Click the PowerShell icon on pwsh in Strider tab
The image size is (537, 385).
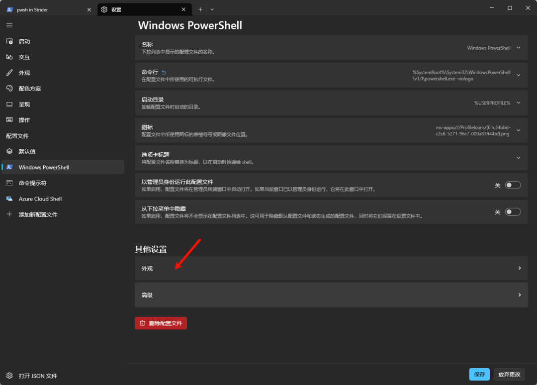pyautogui.click(x=9, y=9)
